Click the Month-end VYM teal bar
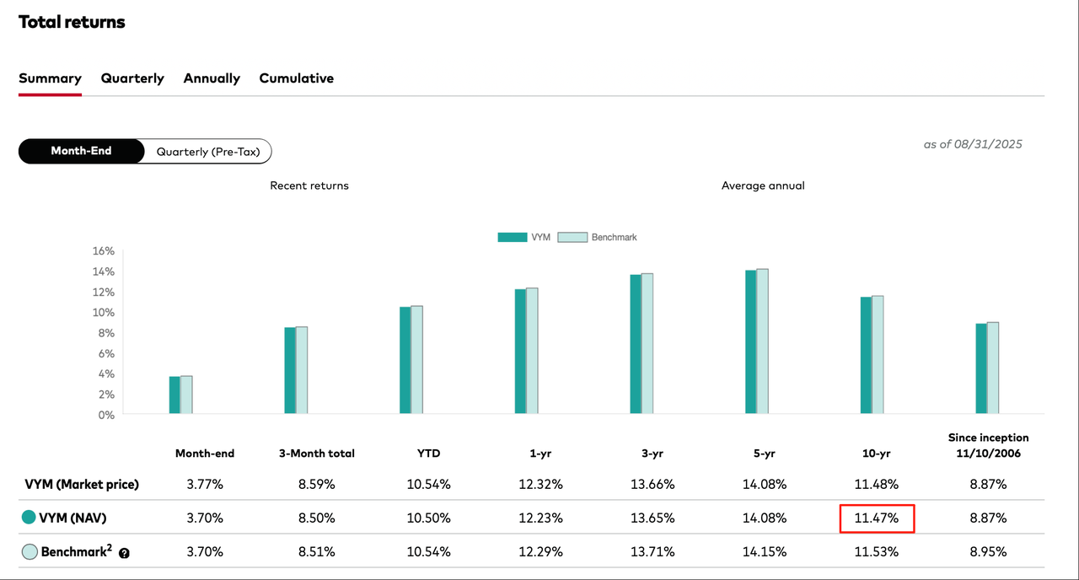Screen dimensions: 1079x580 (x=174, y=395)
